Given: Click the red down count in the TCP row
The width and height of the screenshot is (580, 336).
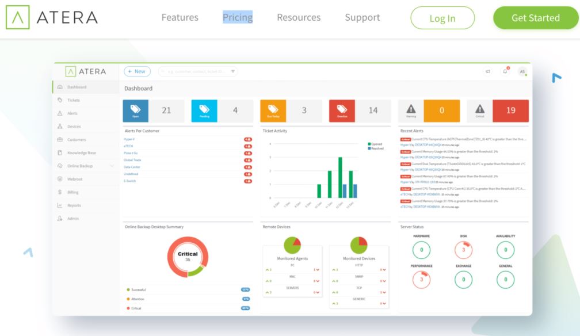Looking at the screenshot, I should tap(383, 292).
